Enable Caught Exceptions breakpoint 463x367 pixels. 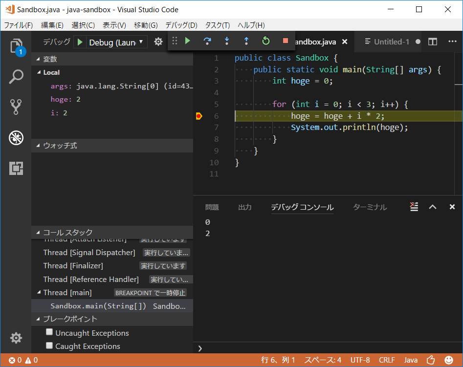(49, 345)
